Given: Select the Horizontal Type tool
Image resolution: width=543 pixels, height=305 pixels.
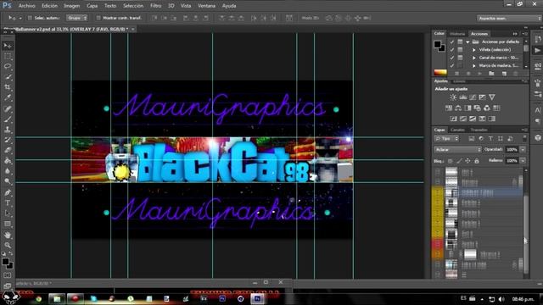Looking at the screenshot, I should [x=8, y=203].
